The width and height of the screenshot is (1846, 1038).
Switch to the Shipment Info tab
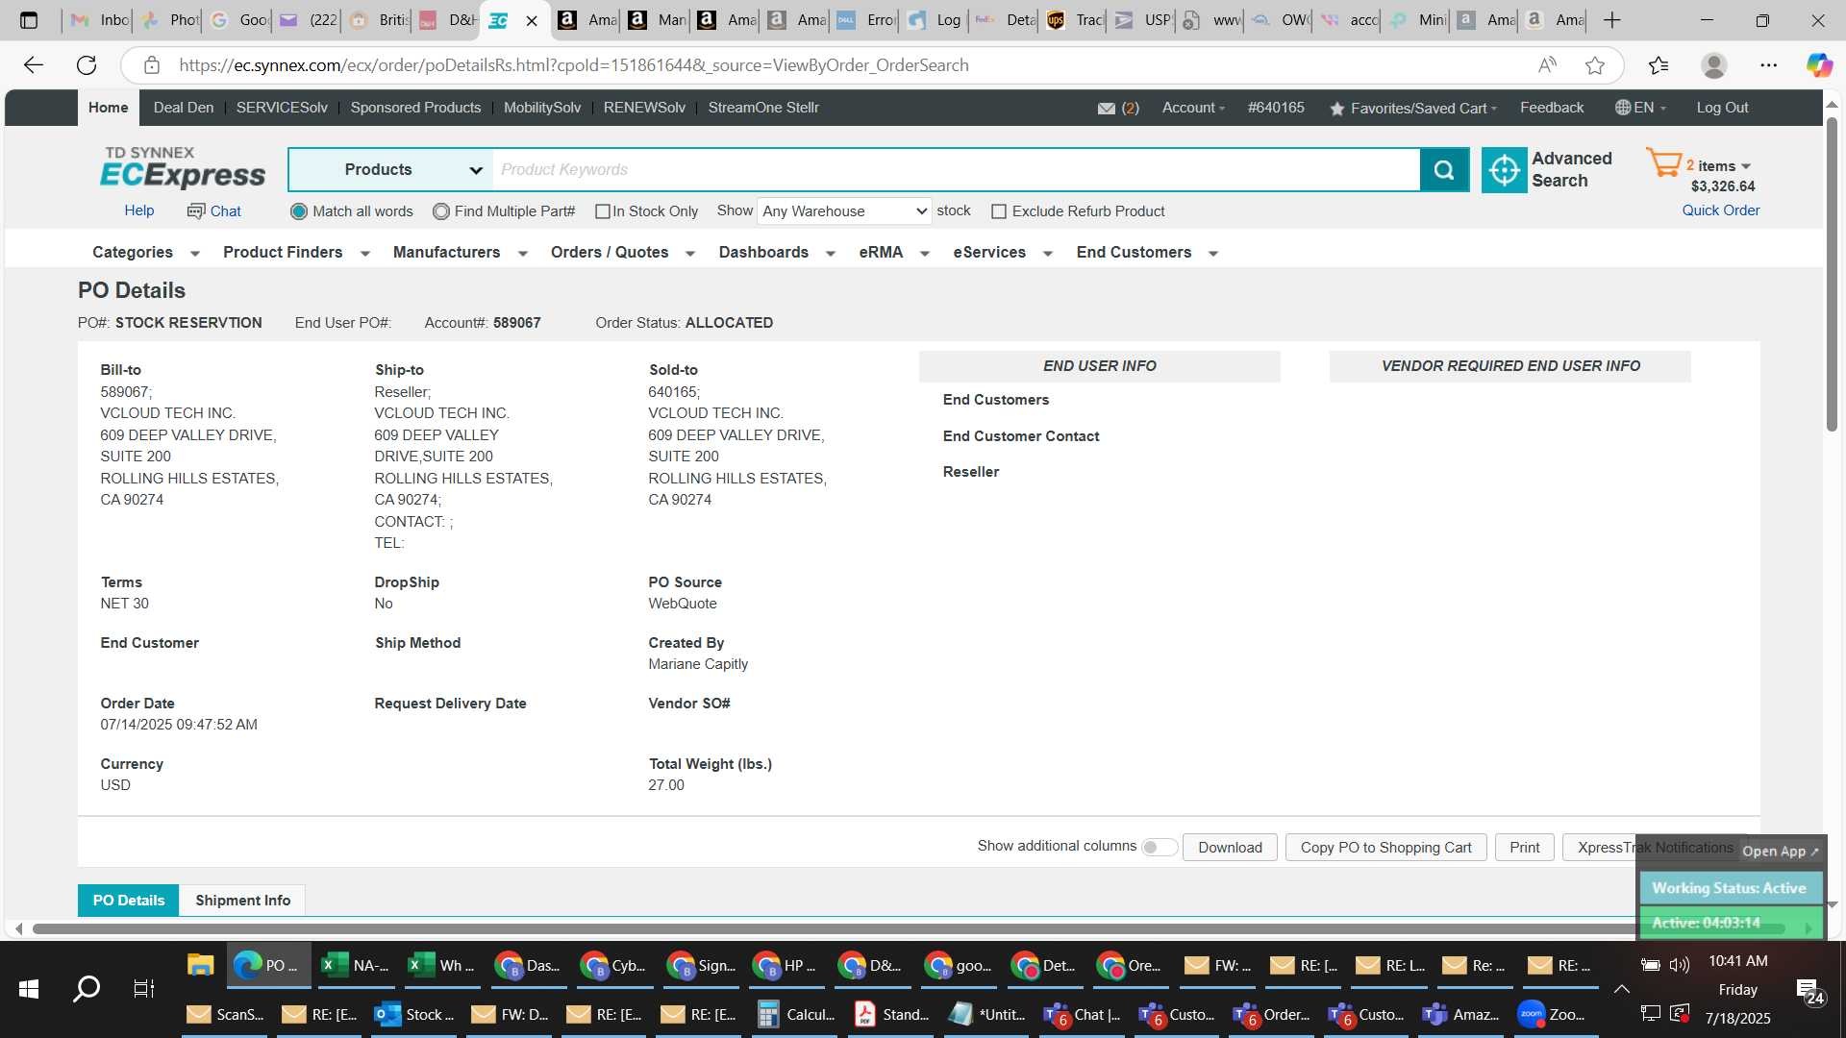(x=242, y=901)
